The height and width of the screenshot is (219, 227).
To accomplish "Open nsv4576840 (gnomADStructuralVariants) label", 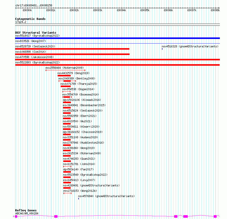I will tap(106, 196).
